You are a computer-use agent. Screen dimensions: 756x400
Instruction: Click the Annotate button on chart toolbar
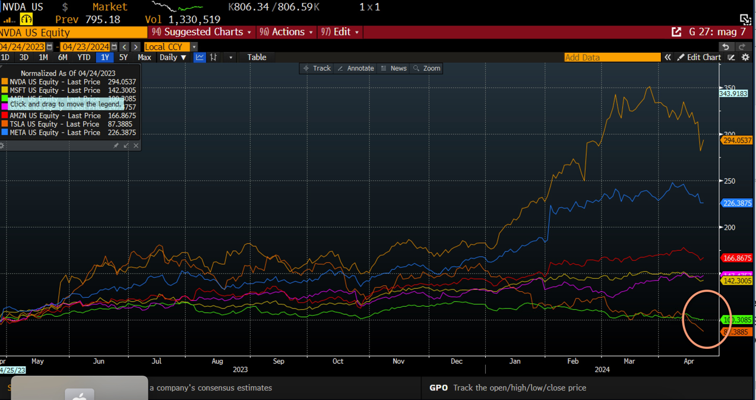356,68
